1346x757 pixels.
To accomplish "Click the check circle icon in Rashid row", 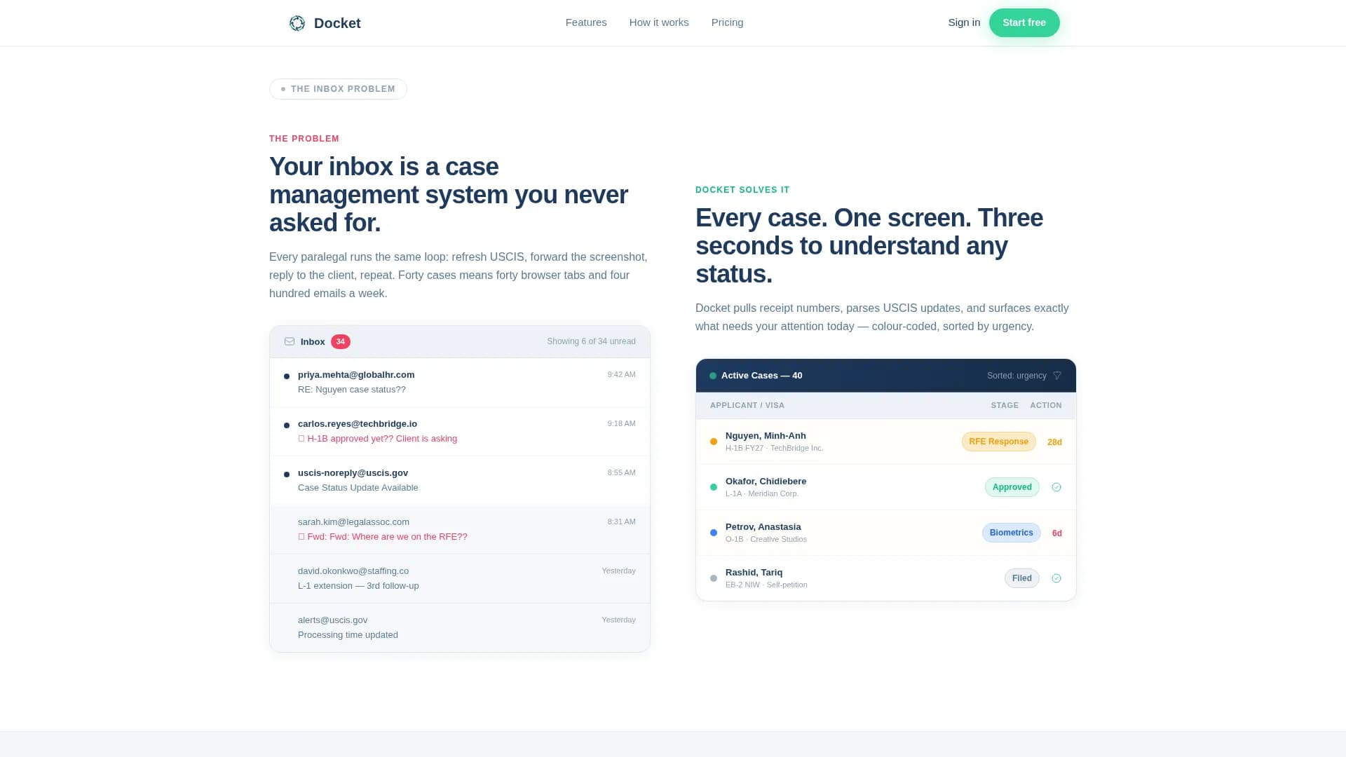I will (1056, 578).
